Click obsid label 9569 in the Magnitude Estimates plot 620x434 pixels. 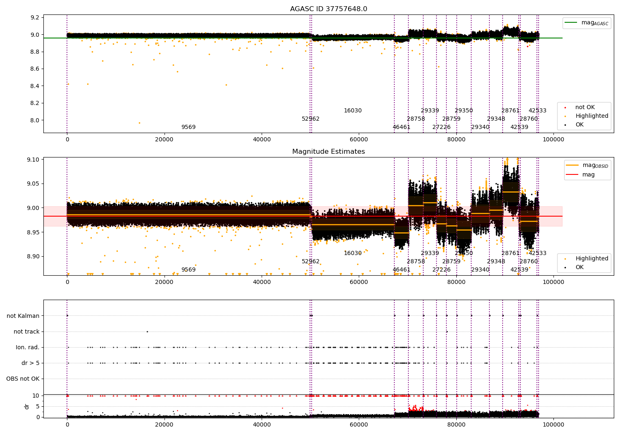point(188,270)
